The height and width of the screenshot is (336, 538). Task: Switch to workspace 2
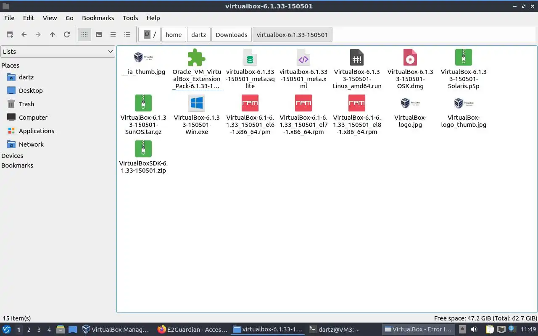coord(29,330)
